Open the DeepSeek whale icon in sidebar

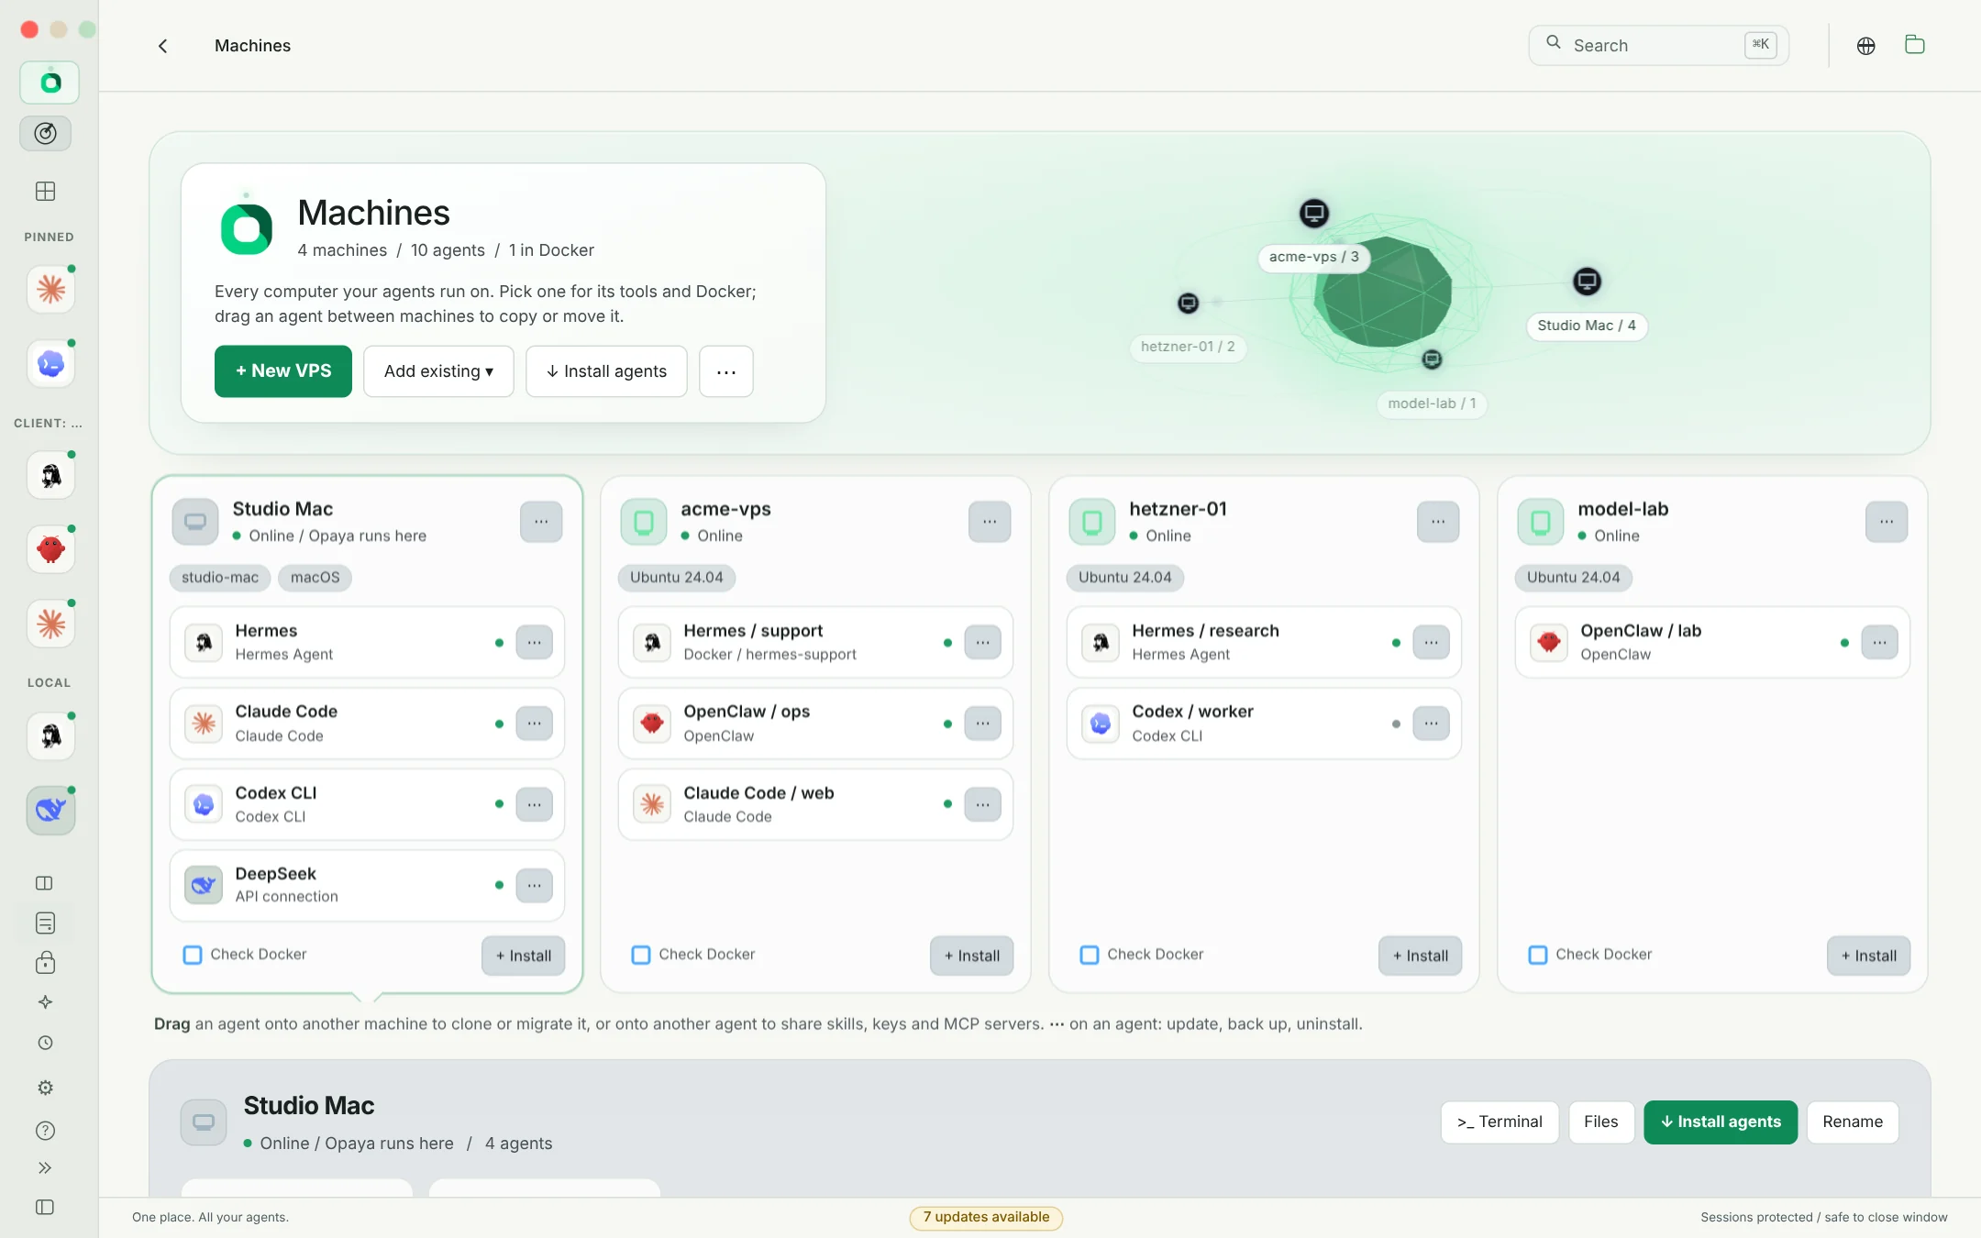tap(50, 810)
